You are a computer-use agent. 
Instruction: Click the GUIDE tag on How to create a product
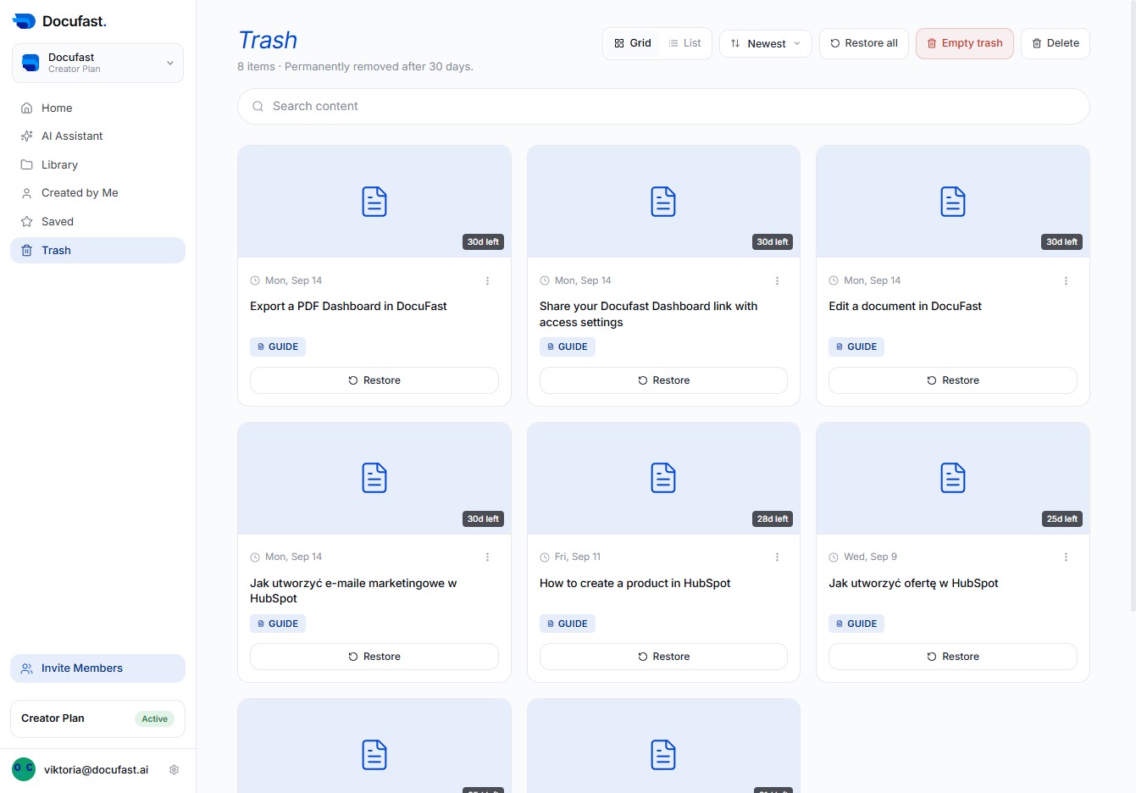[568, 624]
